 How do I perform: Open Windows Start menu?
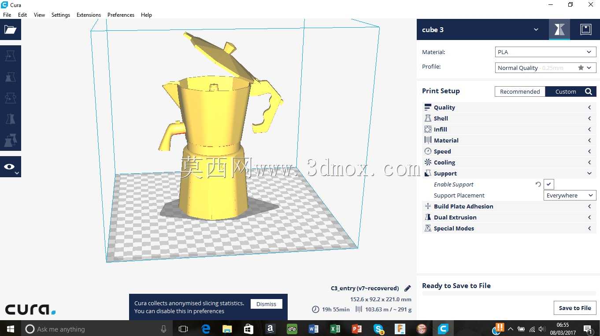(x=10, y=329)
